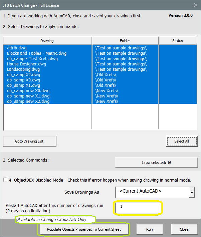
Task: Click the <Current AutoCAD> combo box
Action: (155, 192)
